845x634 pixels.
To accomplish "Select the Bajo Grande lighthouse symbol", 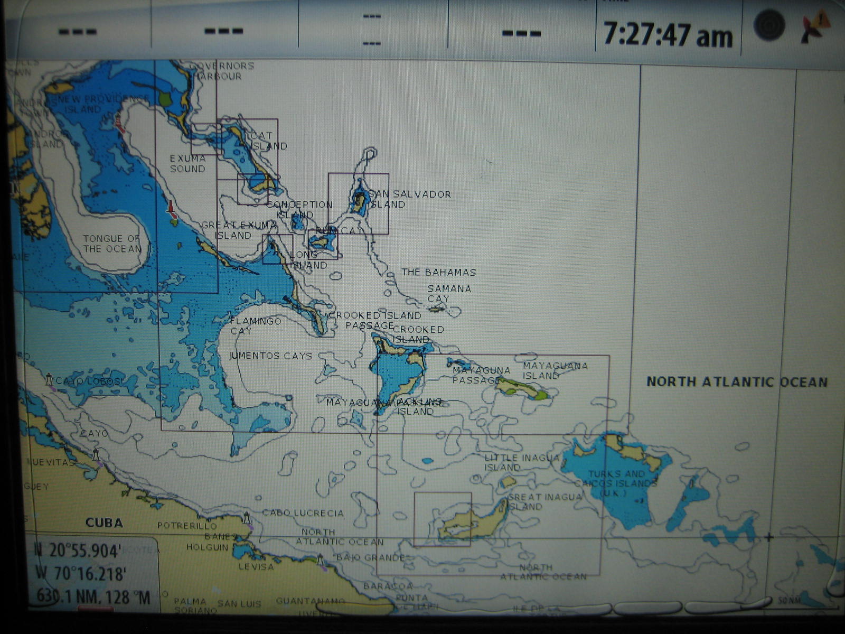I will point(320,559).
